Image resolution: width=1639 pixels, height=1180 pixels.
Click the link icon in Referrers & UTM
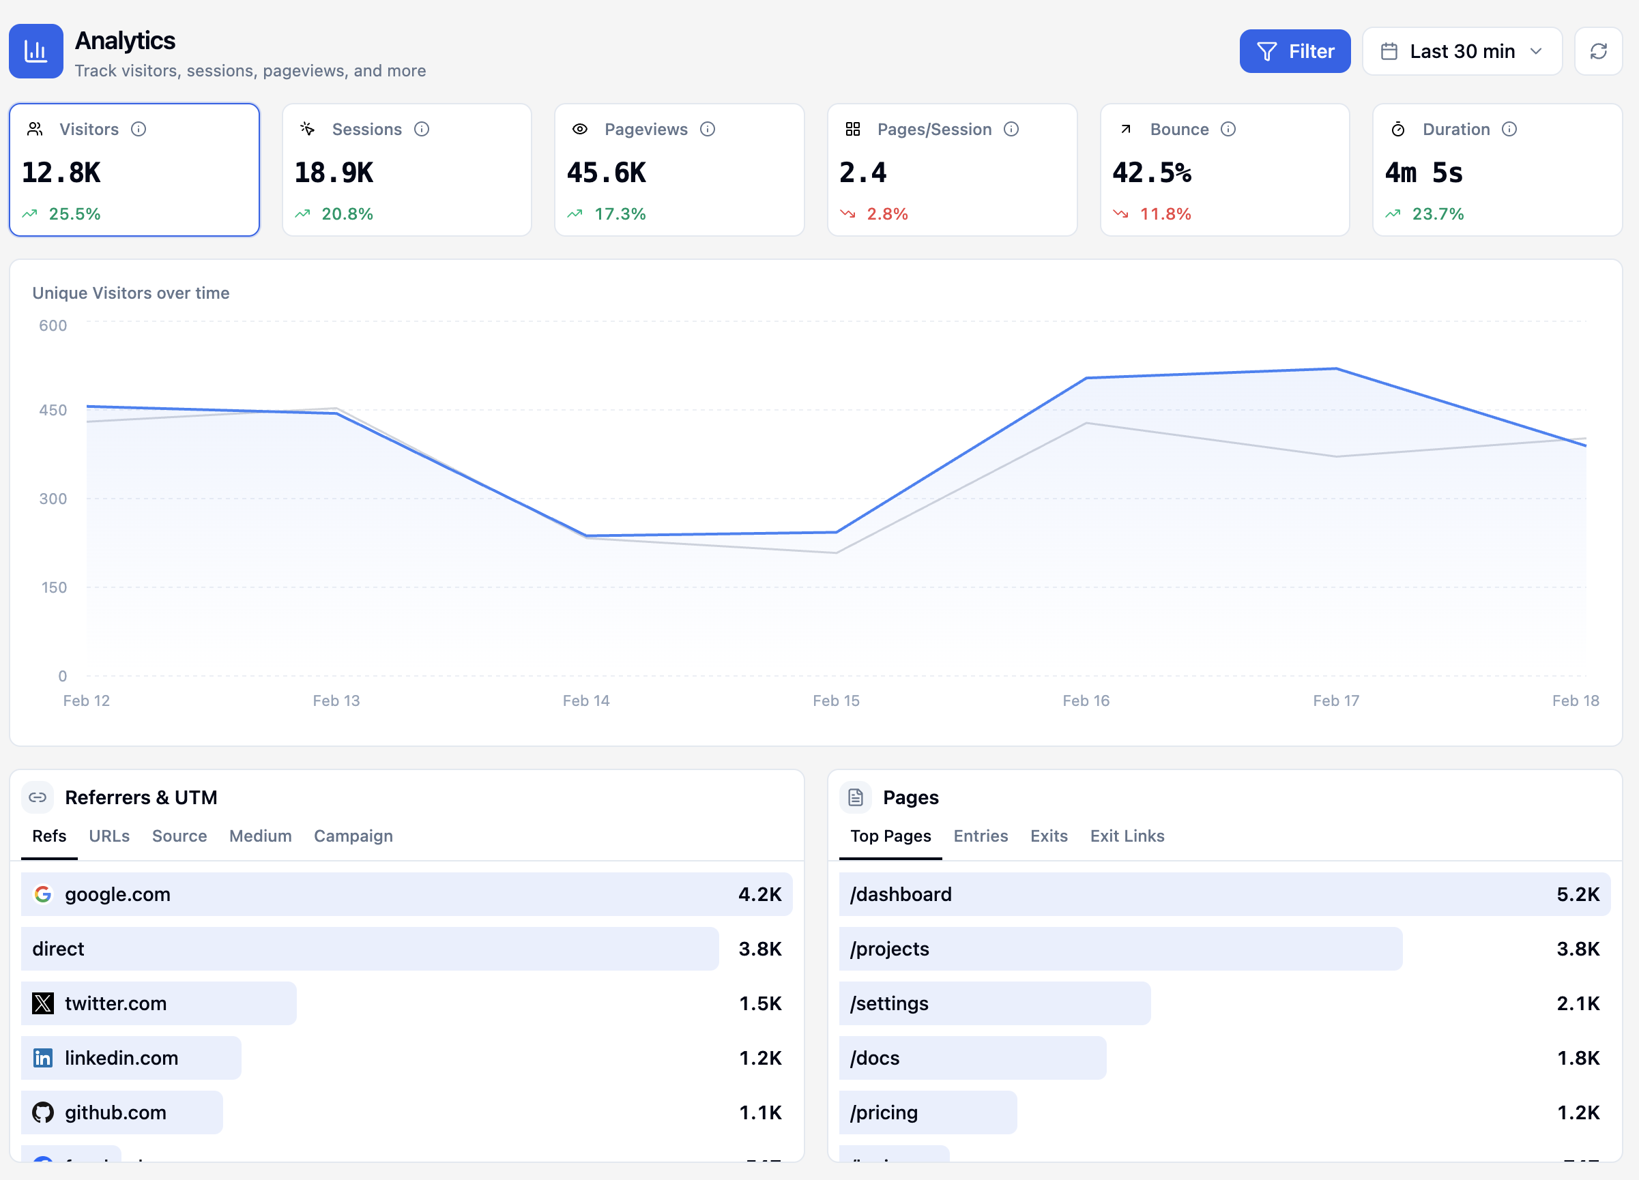37,797
